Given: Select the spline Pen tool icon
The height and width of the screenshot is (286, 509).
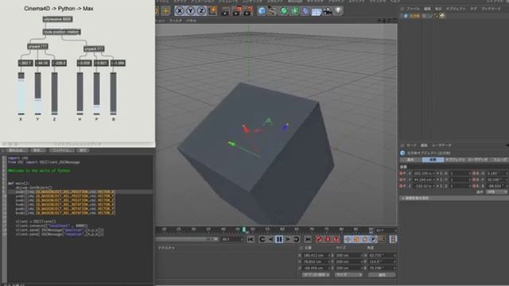Looking at the screenshot, I should [272, 11].
